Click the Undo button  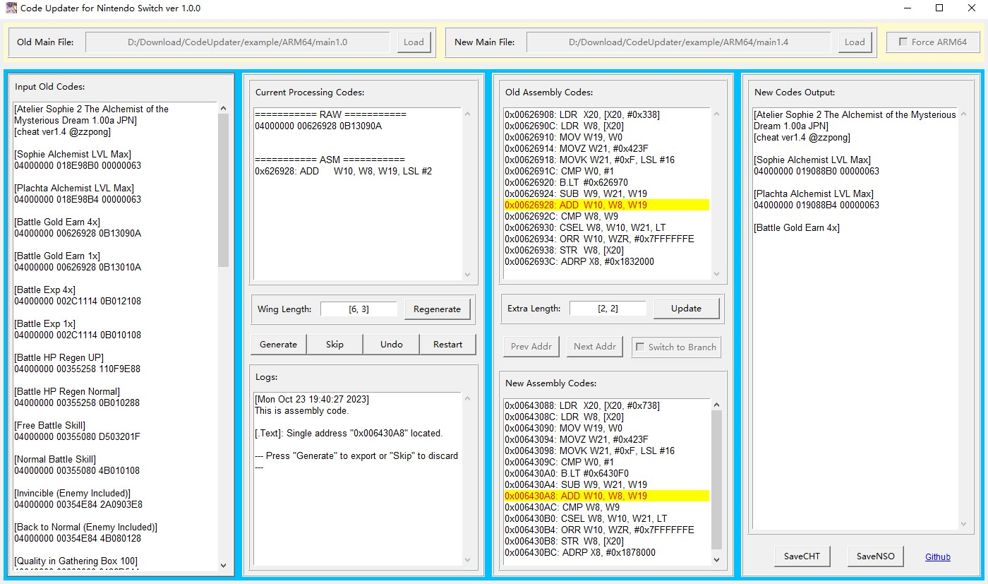pyautogui.click(x=391, y=344)
